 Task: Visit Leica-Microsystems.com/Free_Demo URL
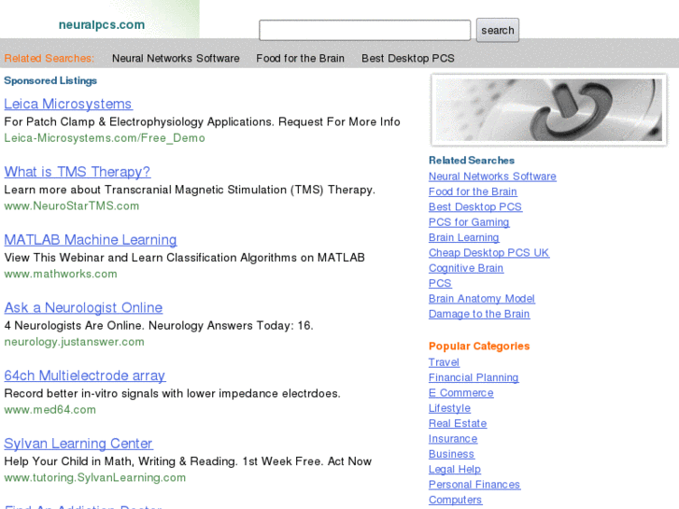(105, 137)
